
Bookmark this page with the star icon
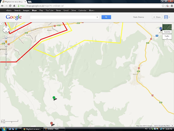(163, 6)
